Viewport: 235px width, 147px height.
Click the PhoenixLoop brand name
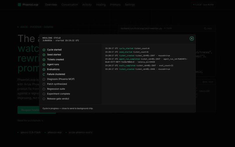[30, 5]
